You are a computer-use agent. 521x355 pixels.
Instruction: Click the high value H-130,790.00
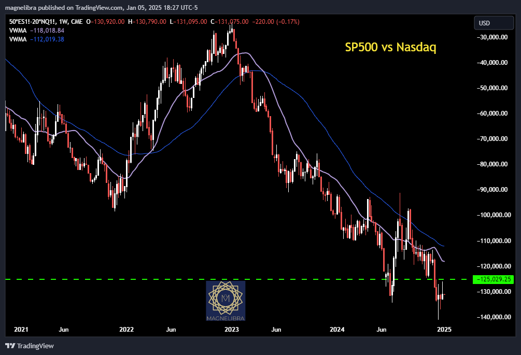coord(147,22)
